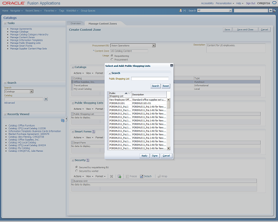Open the Navigator menu
This screenshot has height=222, width=278.
coord(17,10)
